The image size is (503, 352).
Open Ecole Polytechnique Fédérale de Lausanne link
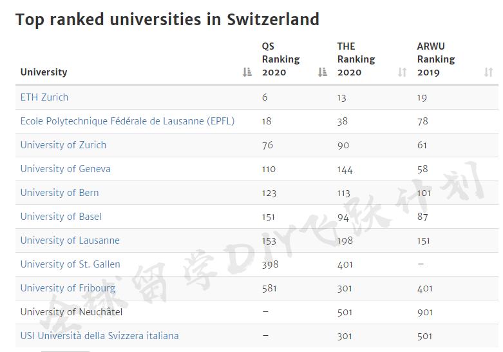click(127, 121)
